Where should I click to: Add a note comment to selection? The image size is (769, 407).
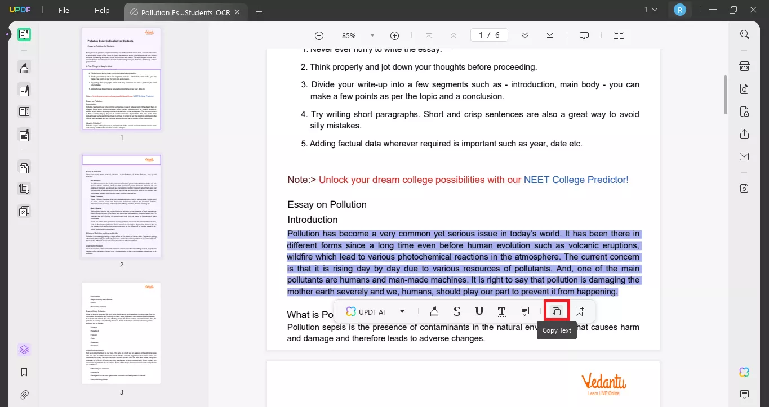(524, 311)
